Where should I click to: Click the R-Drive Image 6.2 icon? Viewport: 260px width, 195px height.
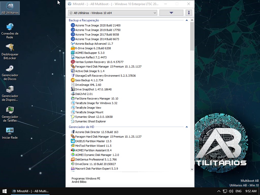73,48
